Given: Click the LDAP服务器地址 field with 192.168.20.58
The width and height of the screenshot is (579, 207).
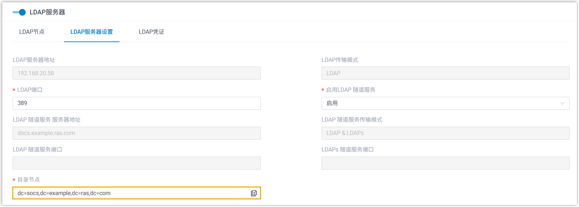Looking at the screenshot, I should point(136,73).
